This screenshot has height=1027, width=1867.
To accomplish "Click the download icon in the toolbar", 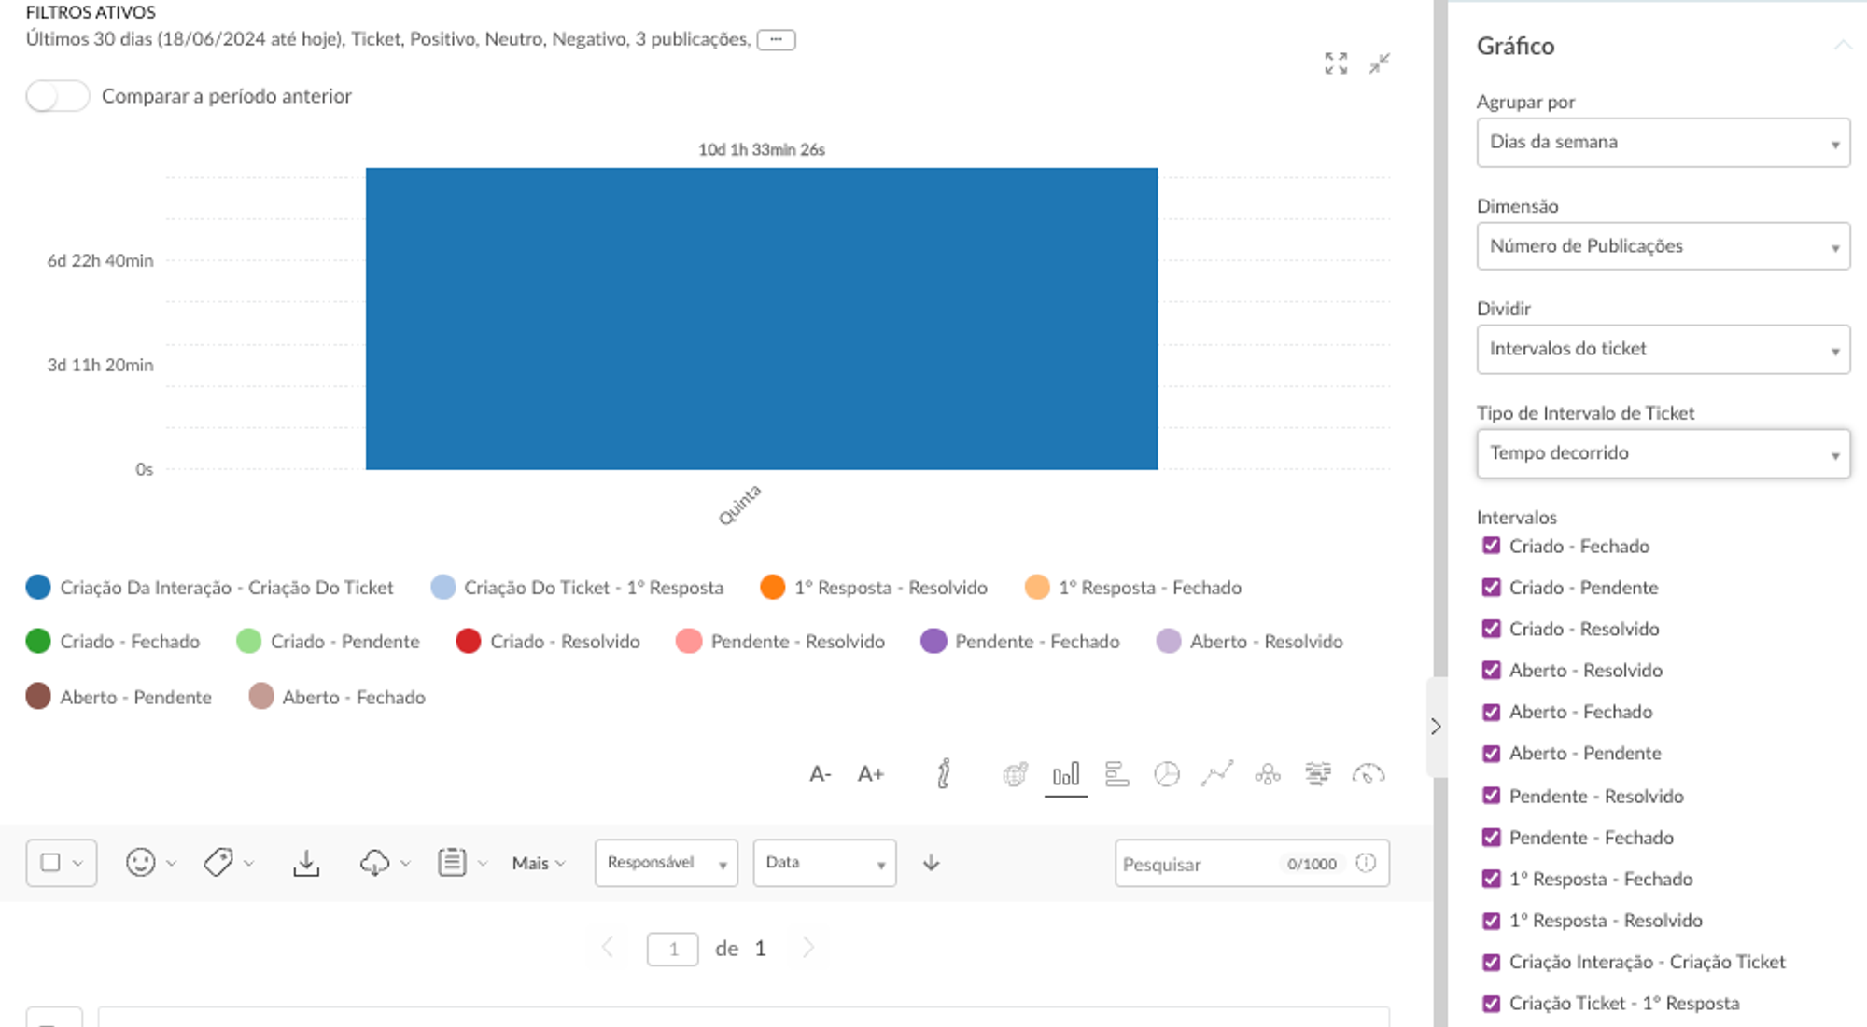I will (306, 863).
